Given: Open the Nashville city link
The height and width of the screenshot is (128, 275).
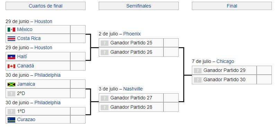Looking at the screenshot, I should pyautogui.click(x=133, y=89).
